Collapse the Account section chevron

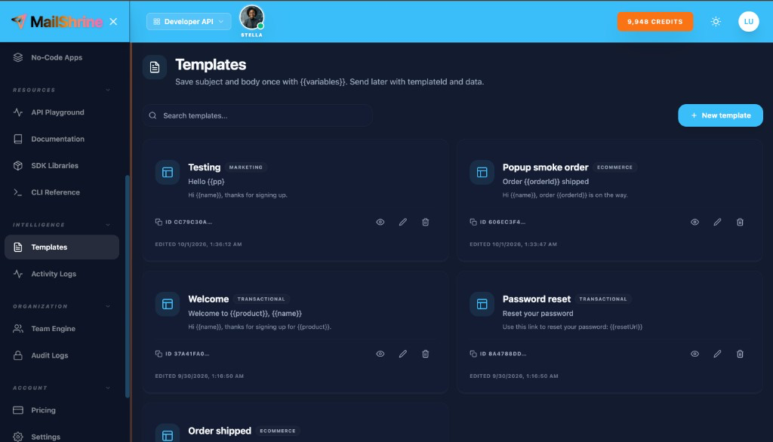tap(108, 388)
